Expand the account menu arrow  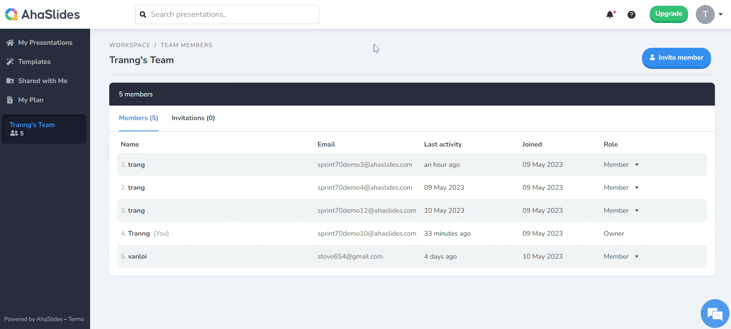click(721, 15)
